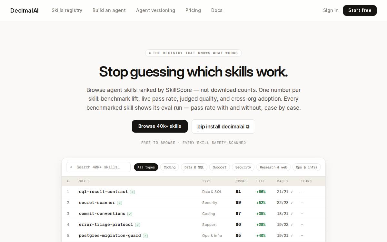
Task: Click the +28% lift value
Action: click(x=261, y=225)
